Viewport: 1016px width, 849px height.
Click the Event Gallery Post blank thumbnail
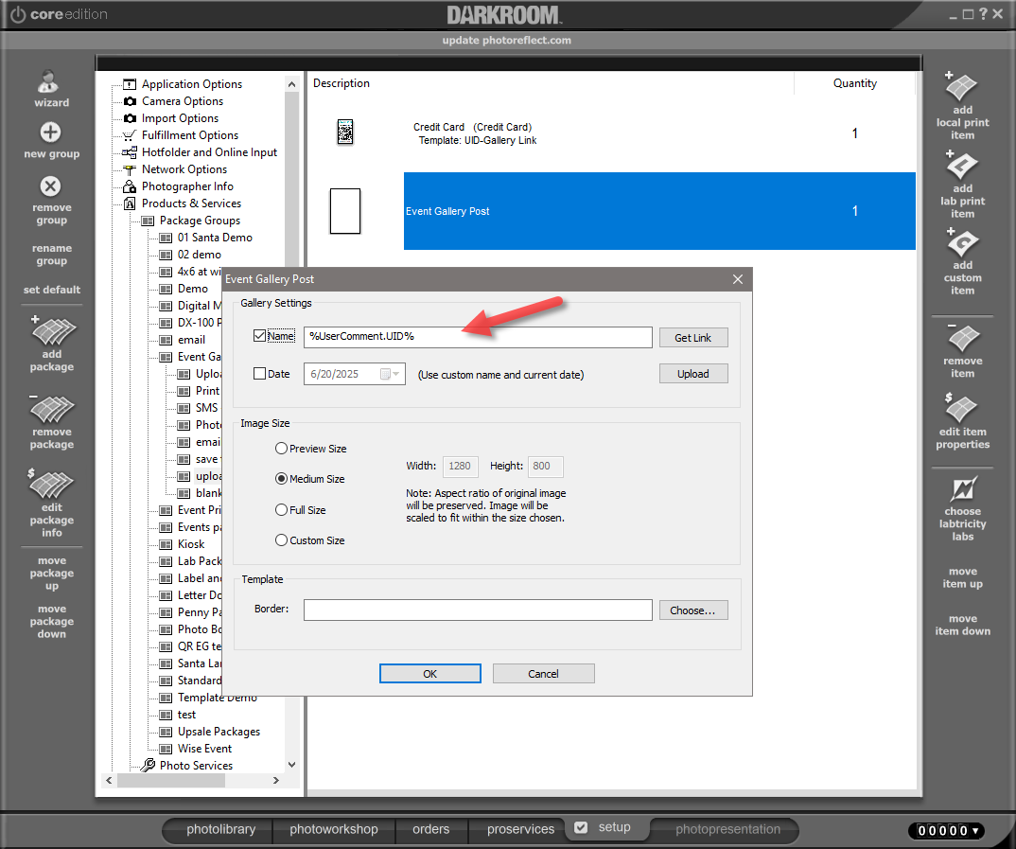pos(345,211)
